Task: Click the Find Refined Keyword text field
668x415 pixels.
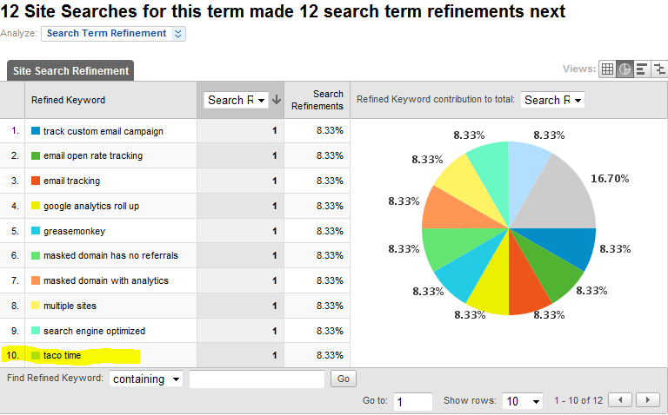Action: [x=257, y=379]
